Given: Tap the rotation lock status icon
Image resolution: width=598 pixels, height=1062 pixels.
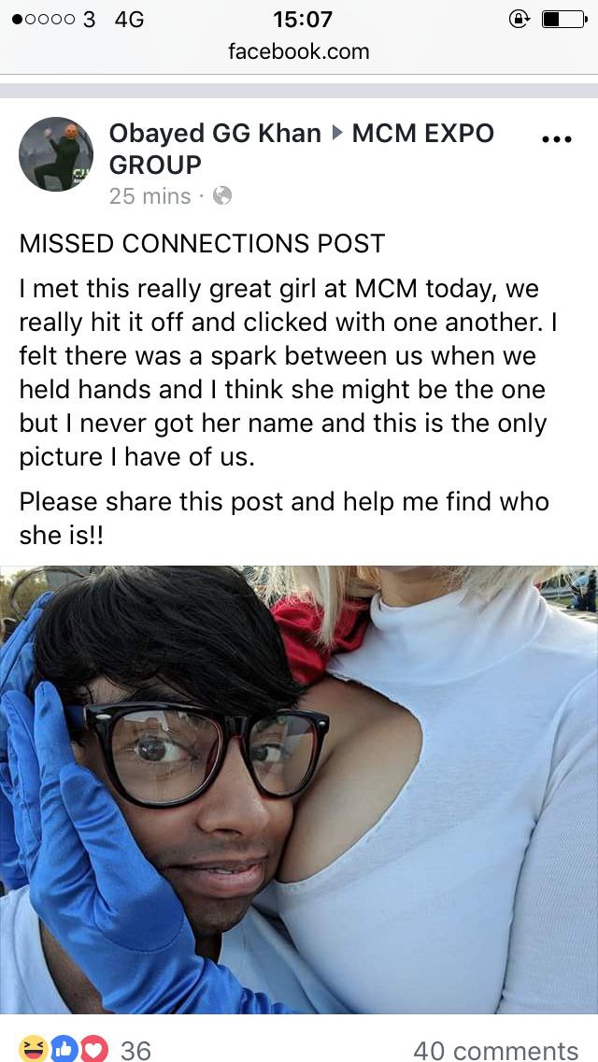Looking at the screenshot, I should click(519, 20).
